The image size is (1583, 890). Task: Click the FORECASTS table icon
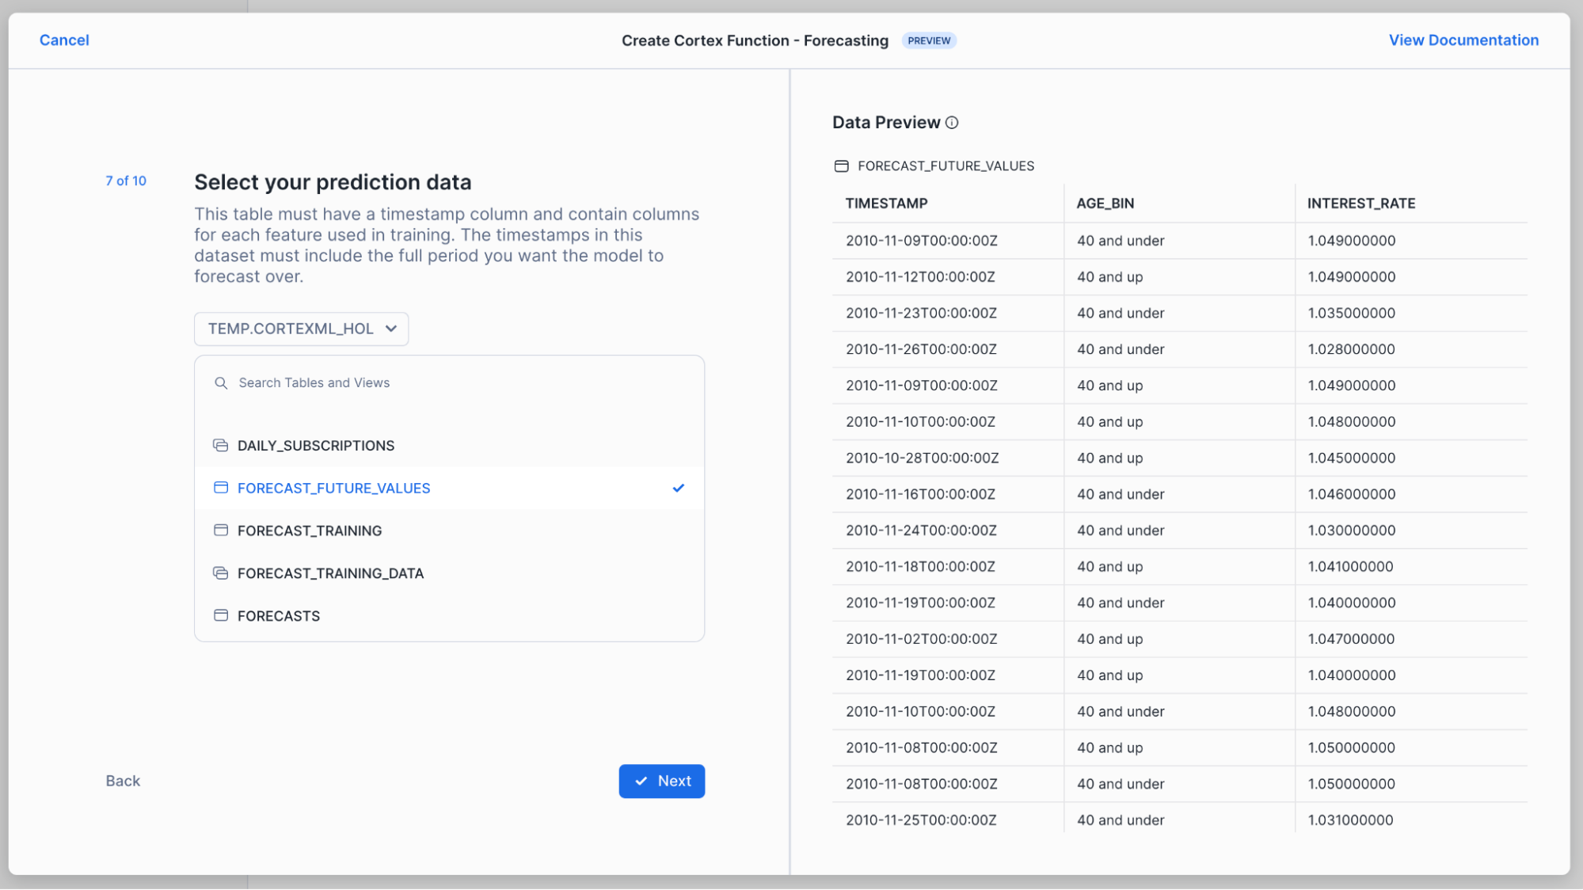click(x=221, y=615)
